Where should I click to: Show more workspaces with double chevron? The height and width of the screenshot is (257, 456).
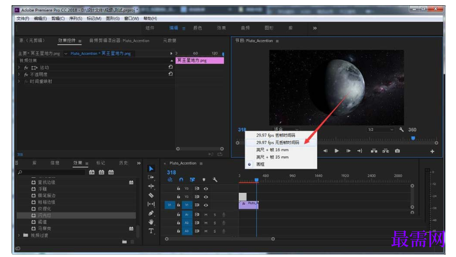coord(315,28)
